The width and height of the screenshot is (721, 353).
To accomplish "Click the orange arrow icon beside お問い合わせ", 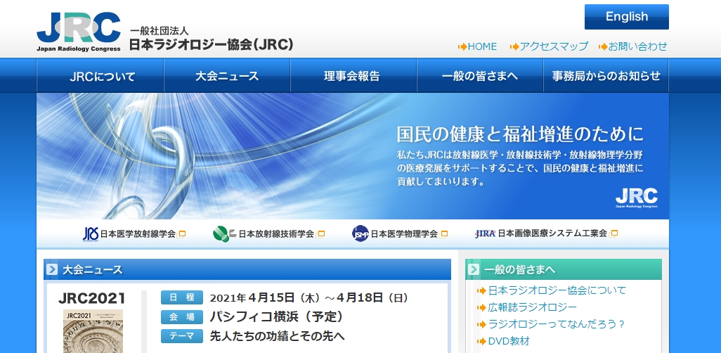I will [603, 47].
